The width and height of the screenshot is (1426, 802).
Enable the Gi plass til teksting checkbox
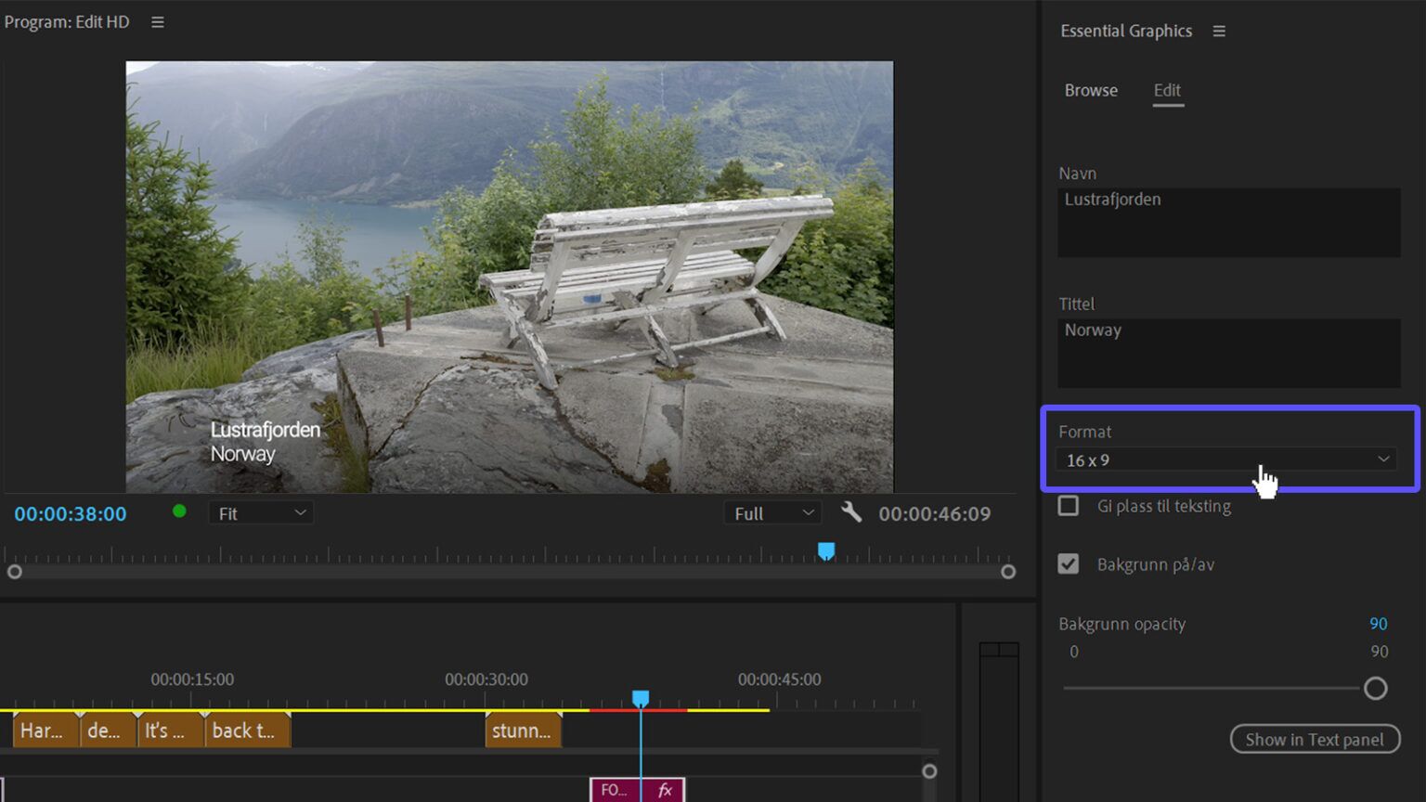point(1068,505)
